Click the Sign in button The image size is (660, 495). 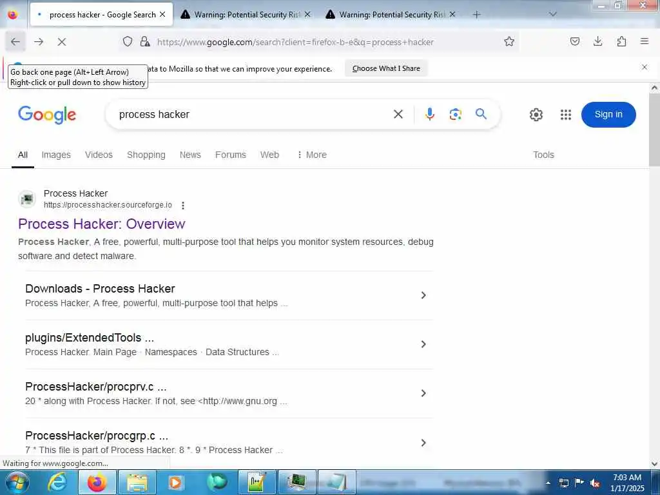608,115
